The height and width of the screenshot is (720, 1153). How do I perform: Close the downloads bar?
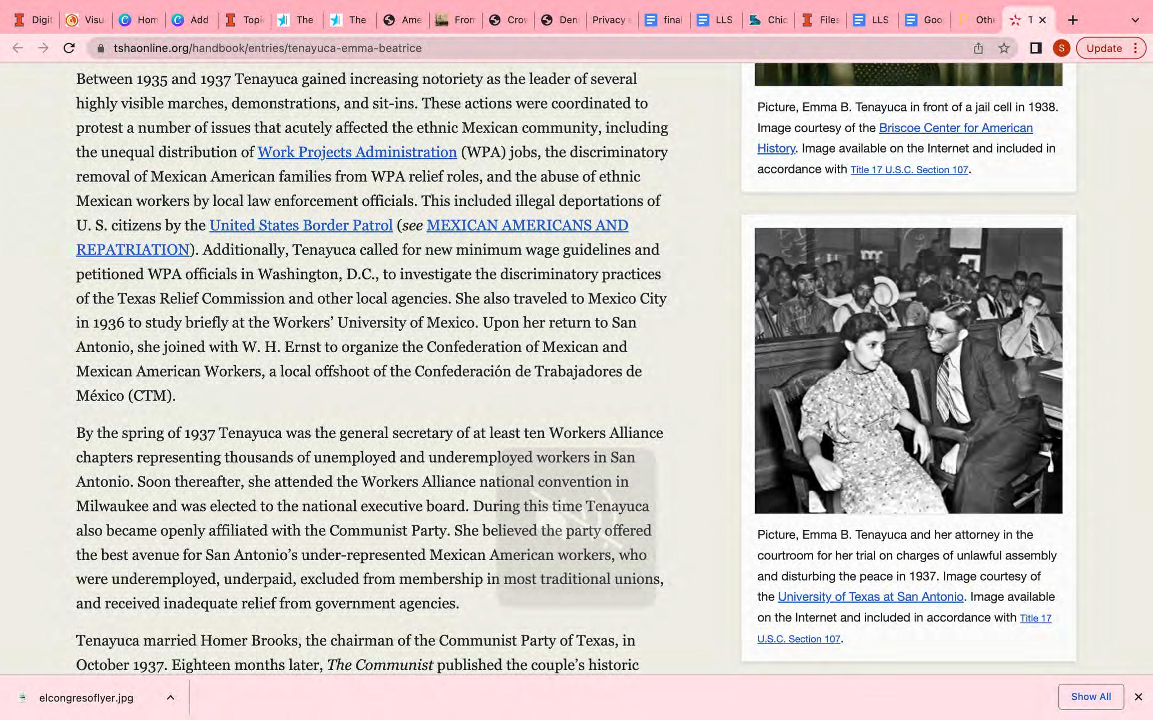point(1138,697)
